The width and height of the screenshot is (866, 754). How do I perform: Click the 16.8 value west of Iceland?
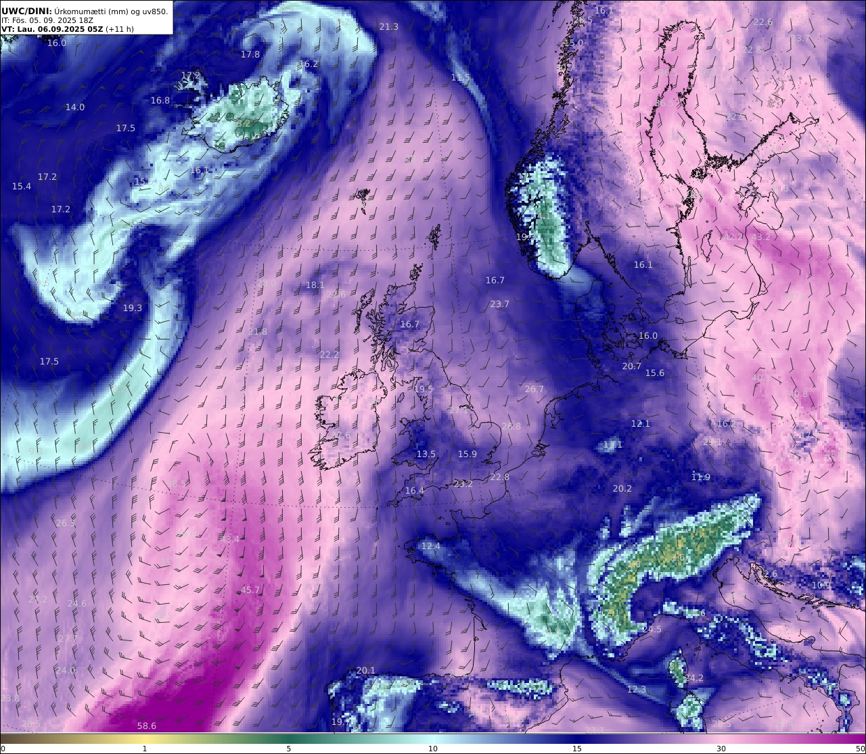pyautogui.click(x=160, y=100)
